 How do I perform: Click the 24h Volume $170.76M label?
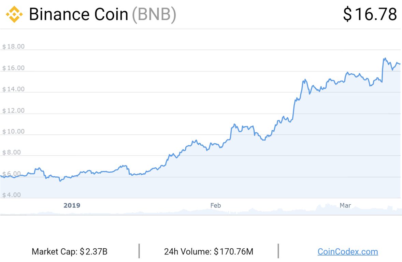[209, 252]
